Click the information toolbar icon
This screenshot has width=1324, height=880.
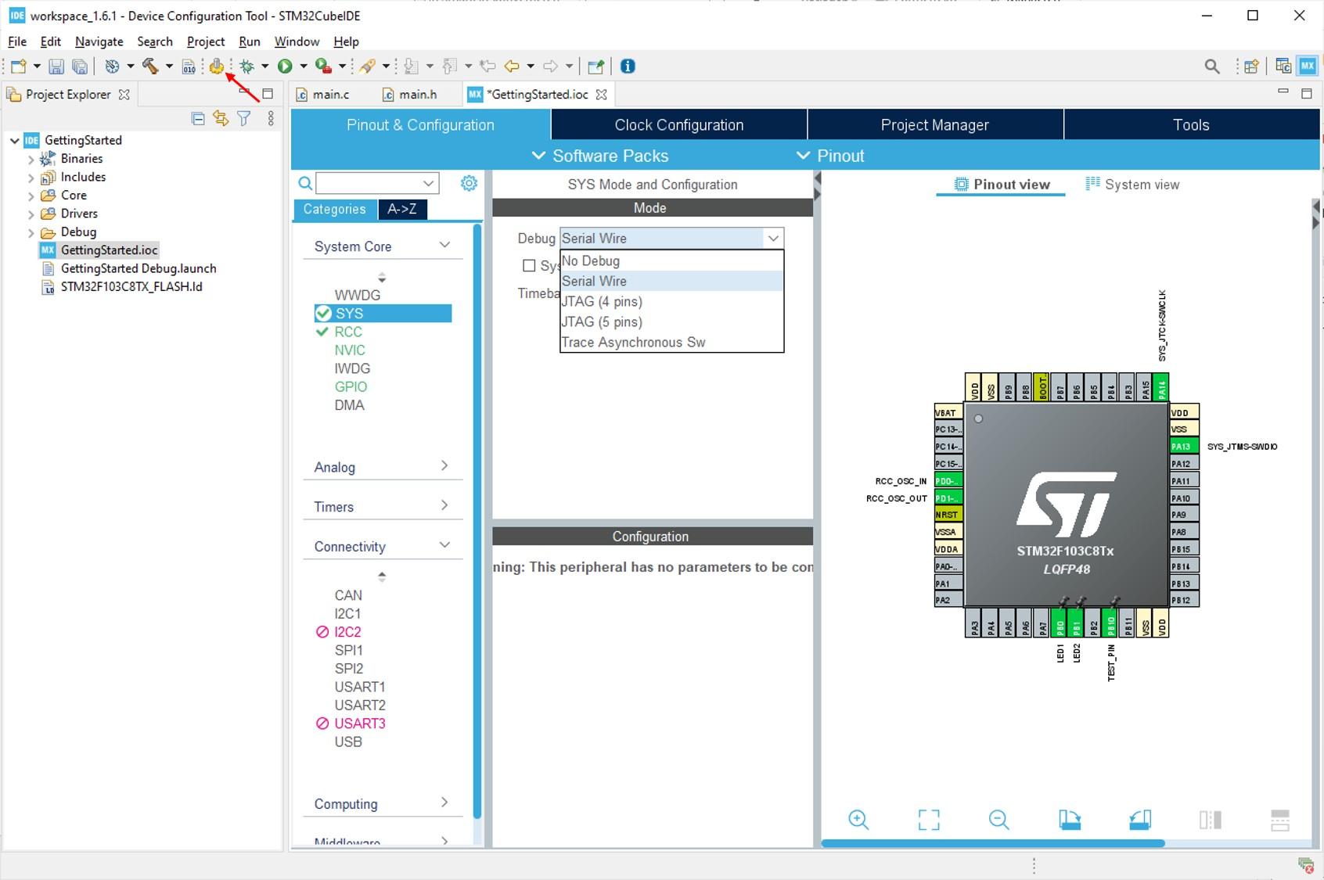coord(628,66)
